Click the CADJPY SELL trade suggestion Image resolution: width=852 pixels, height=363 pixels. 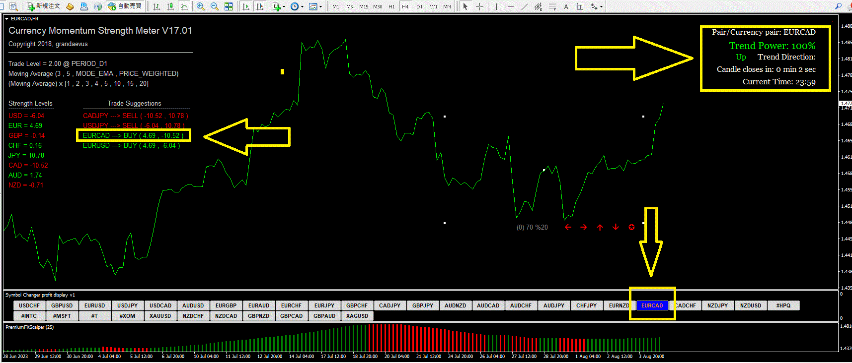point(136,116)
